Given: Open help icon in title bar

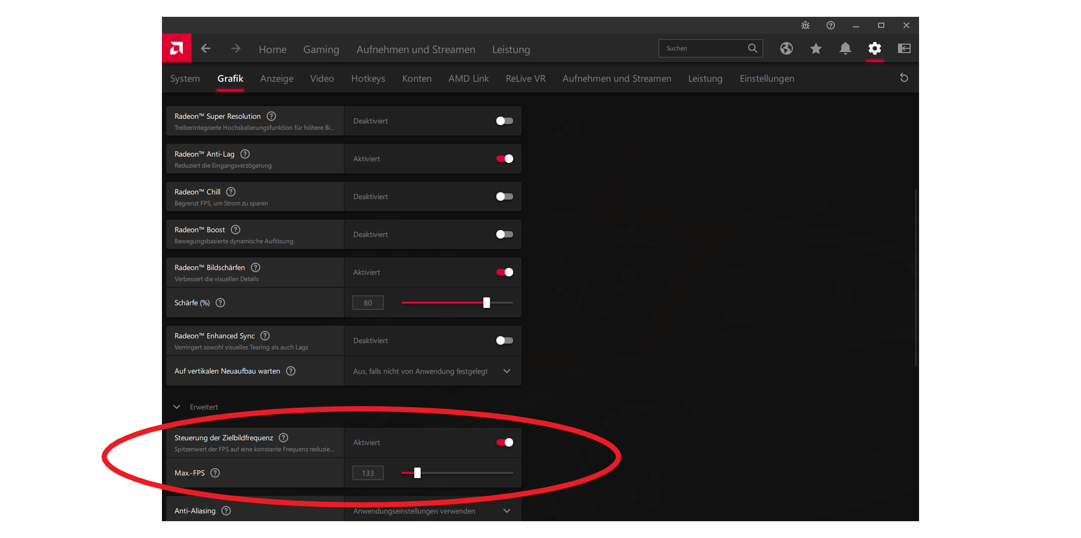Looking at the screenshot, I should 830,25.
